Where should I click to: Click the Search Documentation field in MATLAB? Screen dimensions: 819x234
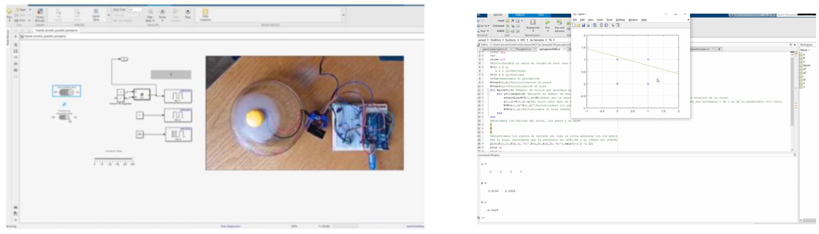pyautogui.click(x=796, y=15)
